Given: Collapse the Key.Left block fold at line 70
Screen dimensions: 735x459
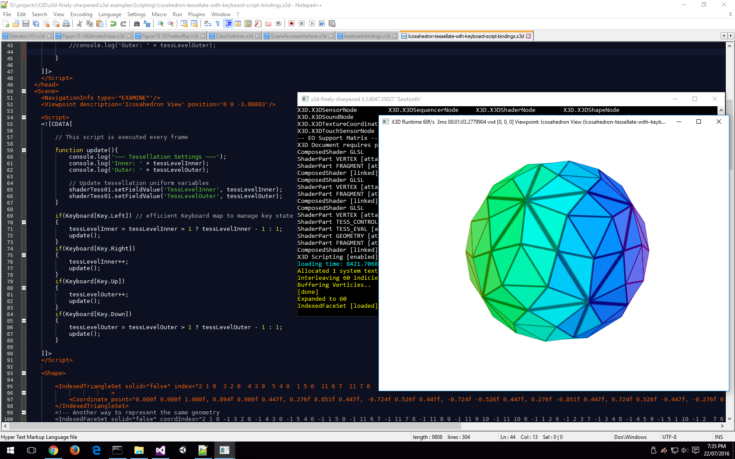Looking at the screenshot, I should click(x=24, y=223).
